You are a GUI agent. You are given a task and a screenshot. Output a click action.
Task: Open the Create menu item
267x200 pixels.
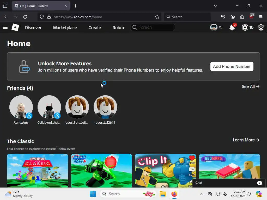coord(95,28)
